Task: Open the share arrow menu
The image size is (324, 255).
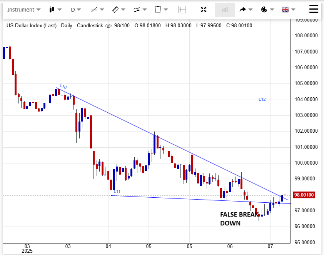Action: (x=246, y=10)
